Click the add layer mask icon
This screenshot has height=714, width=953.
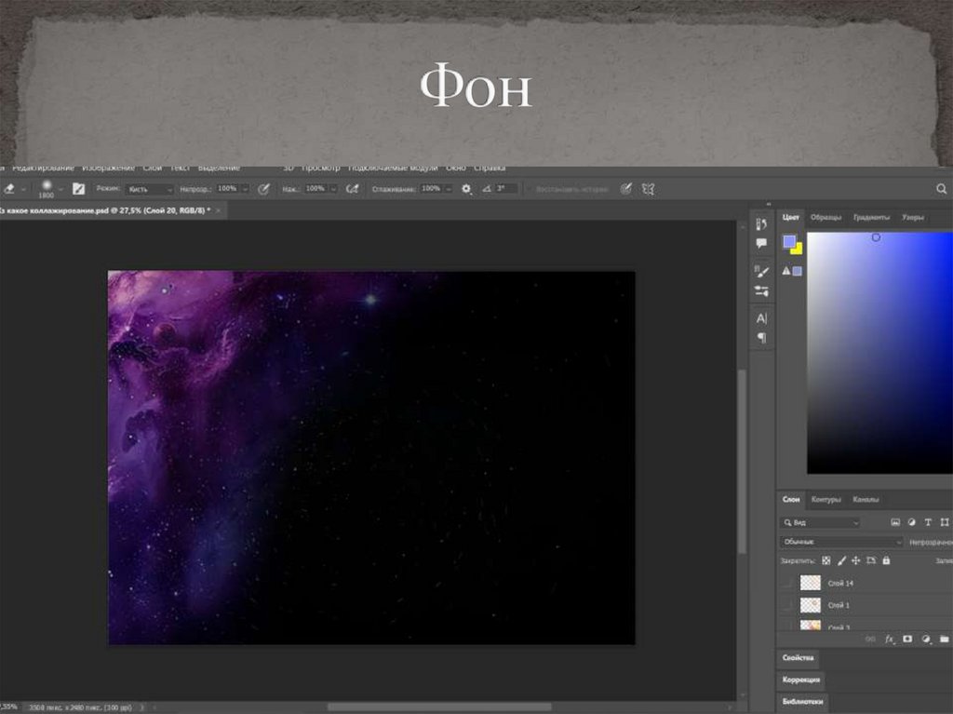[907, 640]
